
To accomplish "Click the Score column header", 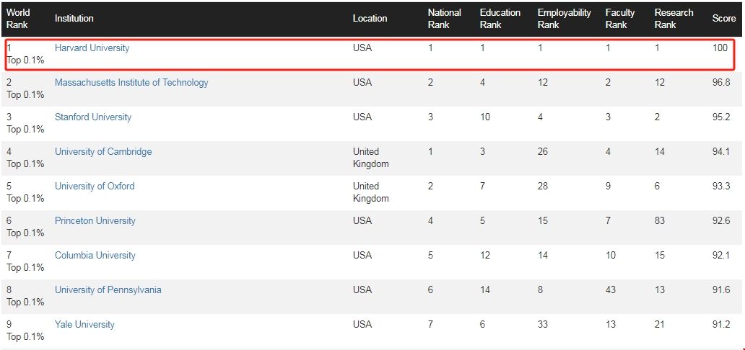I will (x=723, y=19).
